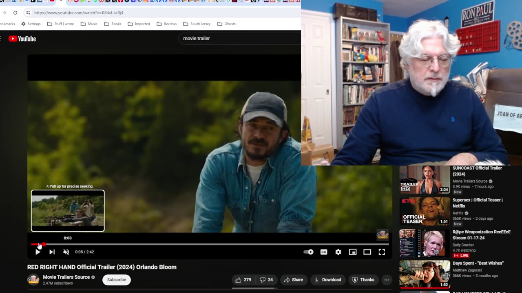
Task: Switch to theater mode
Action: point(367,252)
